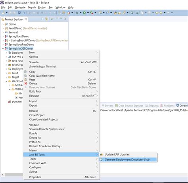Open the Run menu
This screenshot has width=188, height=183.
coord(51,8)
